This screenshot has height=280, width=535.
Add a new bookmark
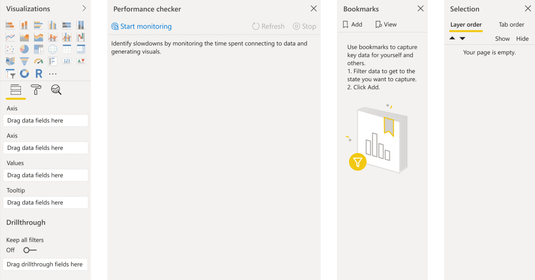(352, 24)
